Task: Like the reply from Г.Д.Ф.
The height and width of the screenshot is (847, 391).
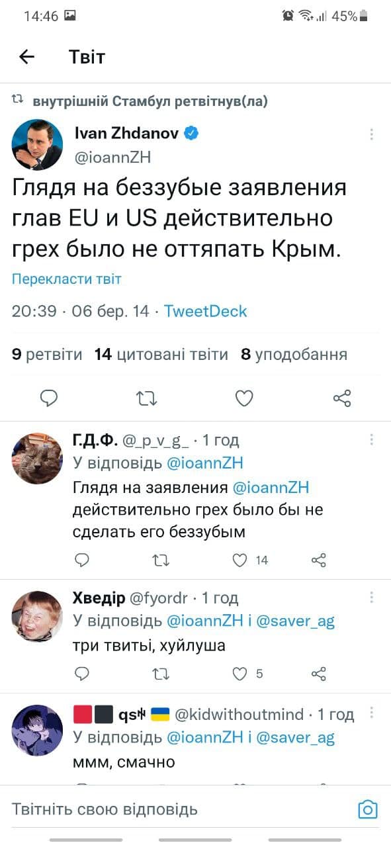Action: click(x=241, y=560)
